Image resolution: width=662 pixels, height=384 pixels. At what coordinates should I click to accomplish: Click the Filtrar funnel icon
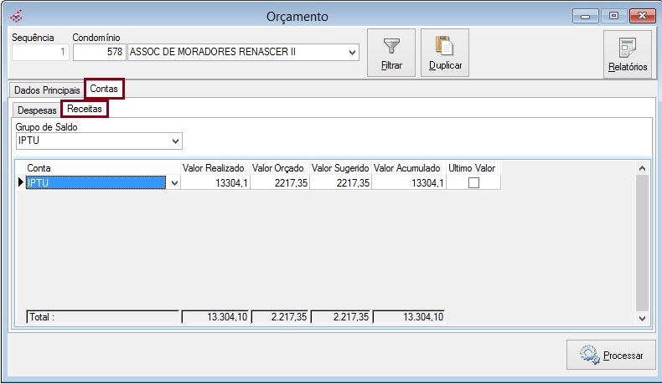pyautogui.click(x=391, y=46)
